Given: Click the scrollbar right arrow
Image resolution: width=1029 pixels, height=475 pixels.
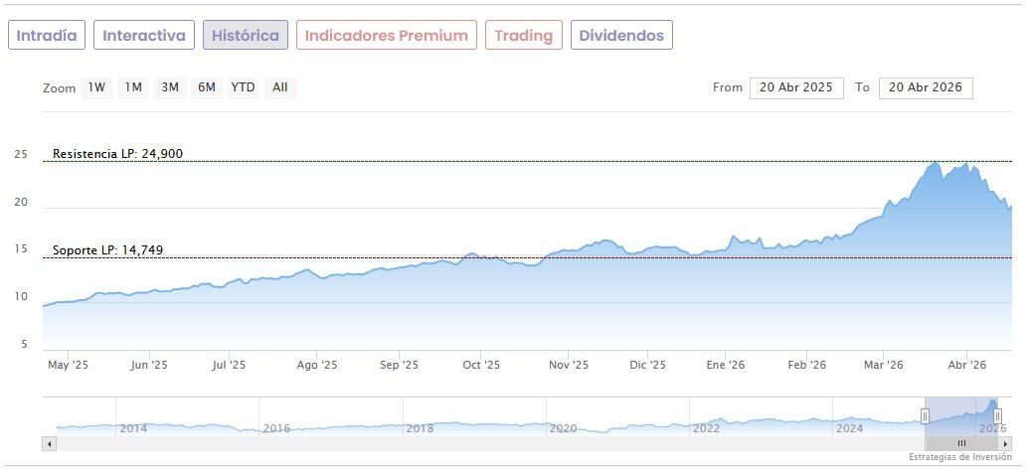Looking at the screenshot, I should (x=1005, y=443).
